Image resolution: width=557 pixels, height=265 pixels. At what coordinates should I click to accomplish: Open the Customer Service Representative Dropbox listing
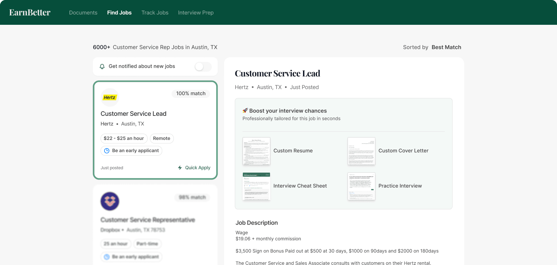(147, 220)
